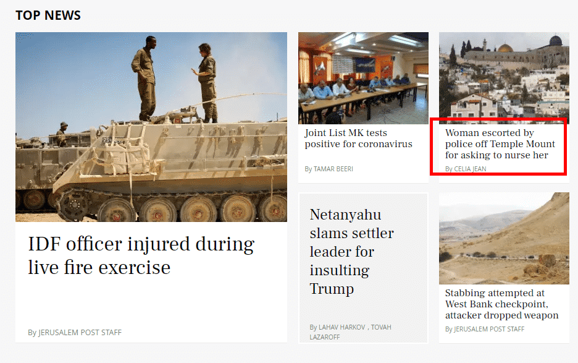Click the white card area below the IDF headline

click(x=151, y=303)
